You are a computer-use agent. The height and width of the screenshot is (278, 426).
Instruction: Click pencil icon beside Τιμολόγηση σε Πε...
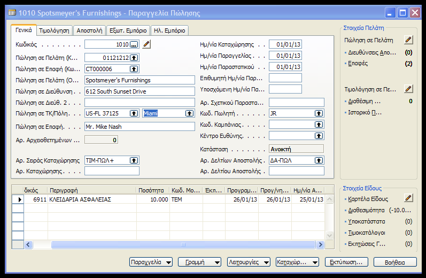coord(408,89)
